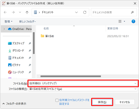
Task: Create a folder with 新しいフォルダー
Action: click(28, 22)
